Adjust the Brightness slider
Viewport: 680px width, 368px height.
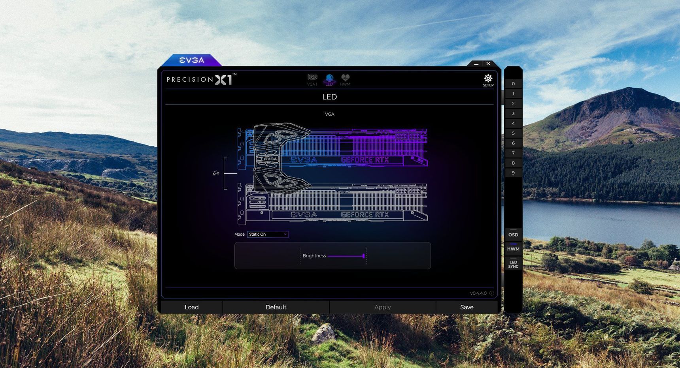coord(346,256)
